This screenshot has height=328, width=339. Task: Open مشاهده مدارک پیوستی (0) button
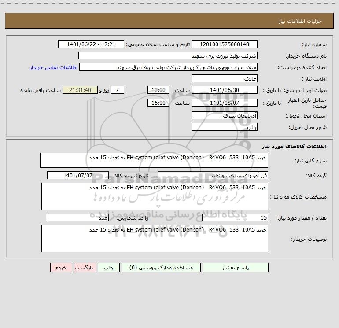[x=161, y=267]
